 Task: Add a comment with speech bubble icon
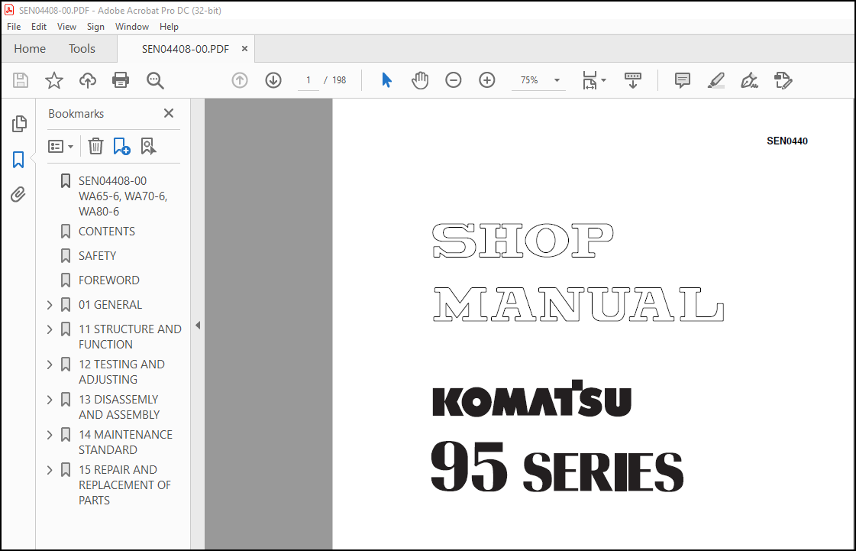(683, 80)
